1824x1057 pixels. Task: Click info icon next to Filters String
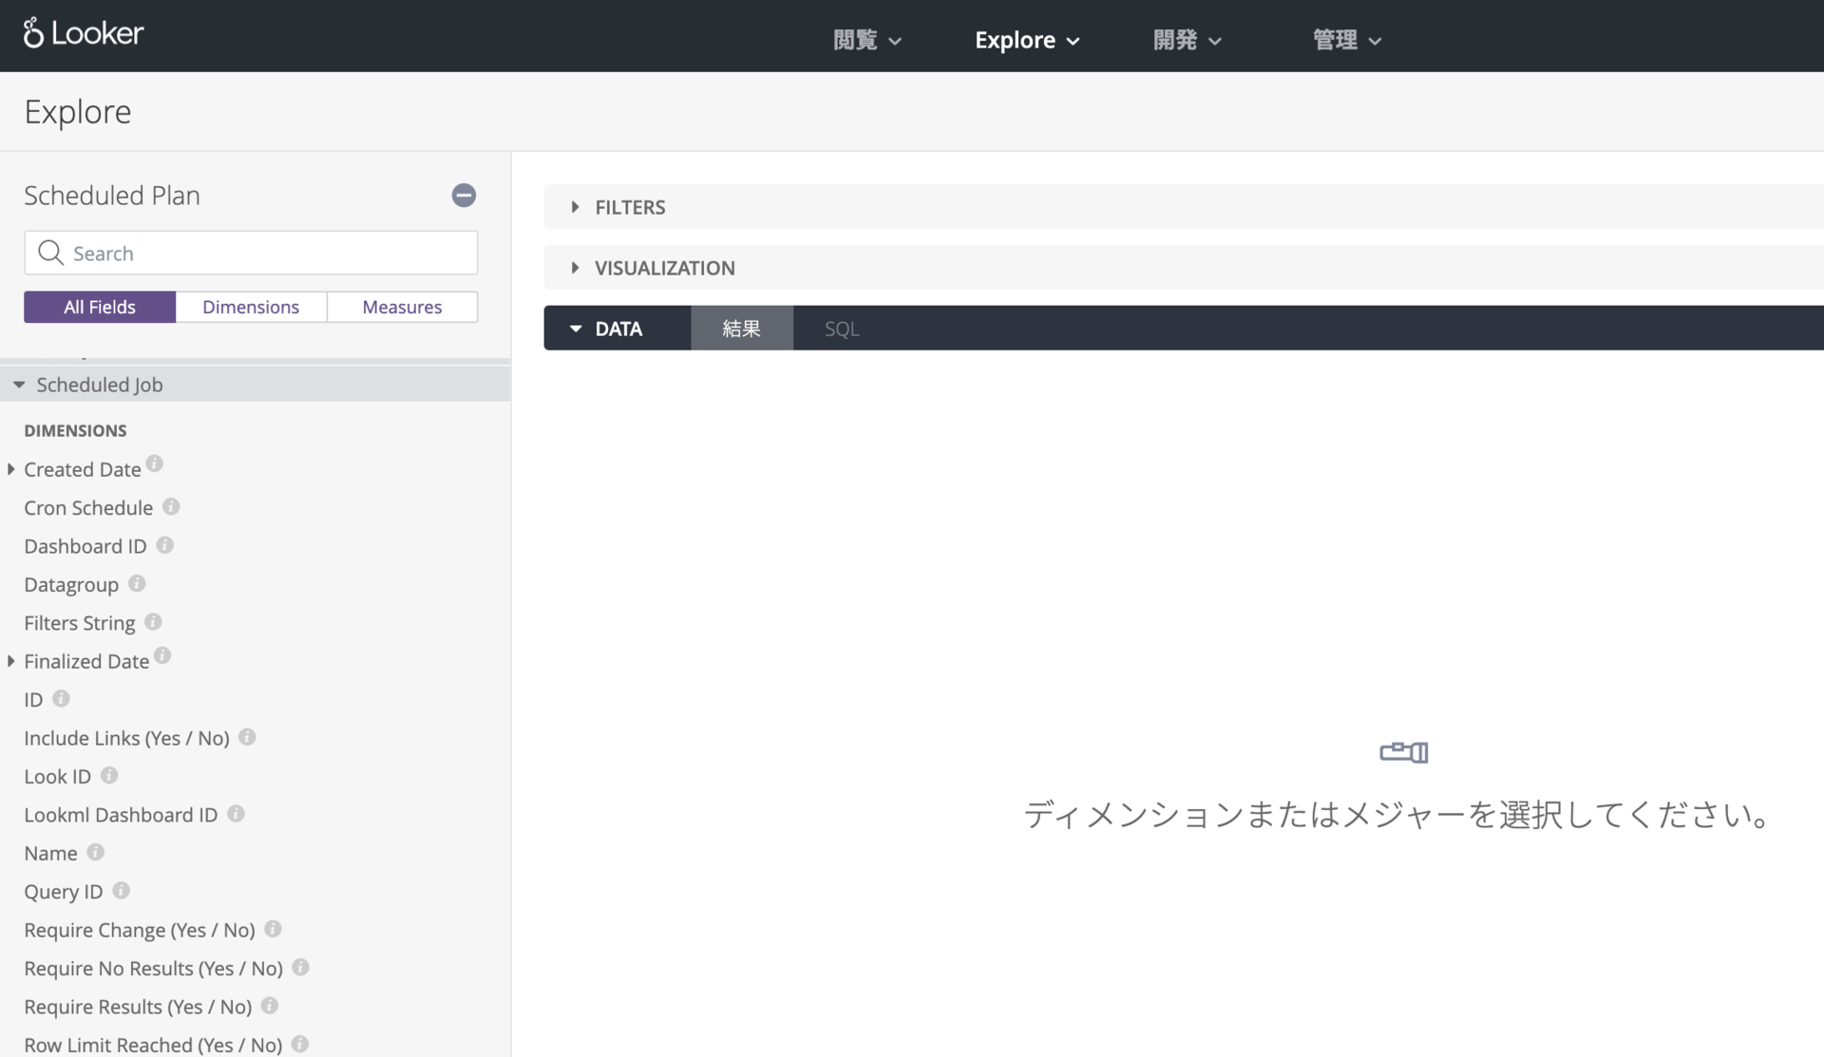click(x=153, y=622)
